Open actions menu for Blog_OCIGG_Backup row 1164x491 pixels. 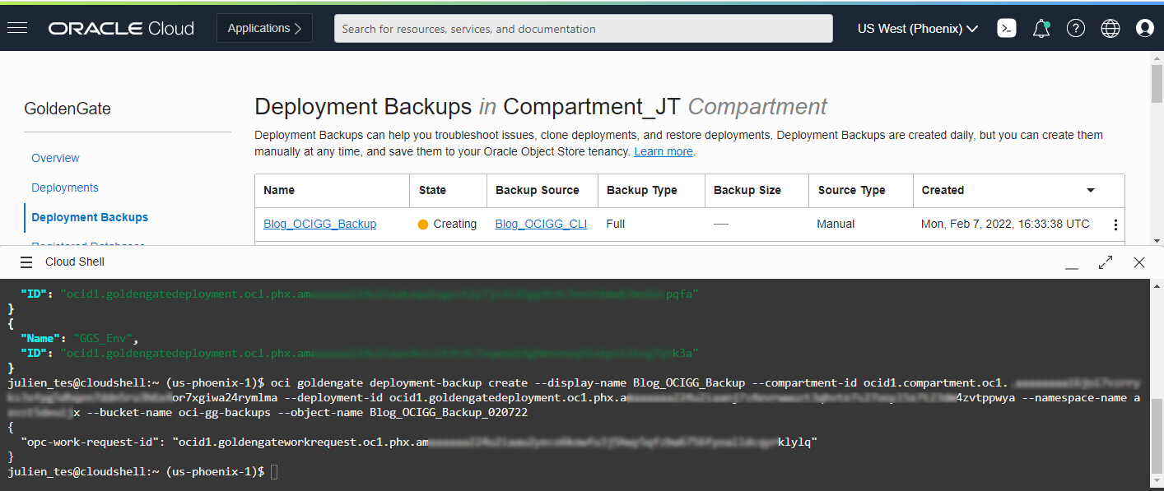pos(1115,225)
